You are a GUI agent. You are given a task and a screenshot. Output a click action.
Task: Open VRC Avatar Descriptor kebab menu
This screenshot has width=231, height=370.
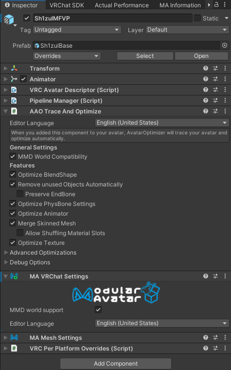point(225,90)
